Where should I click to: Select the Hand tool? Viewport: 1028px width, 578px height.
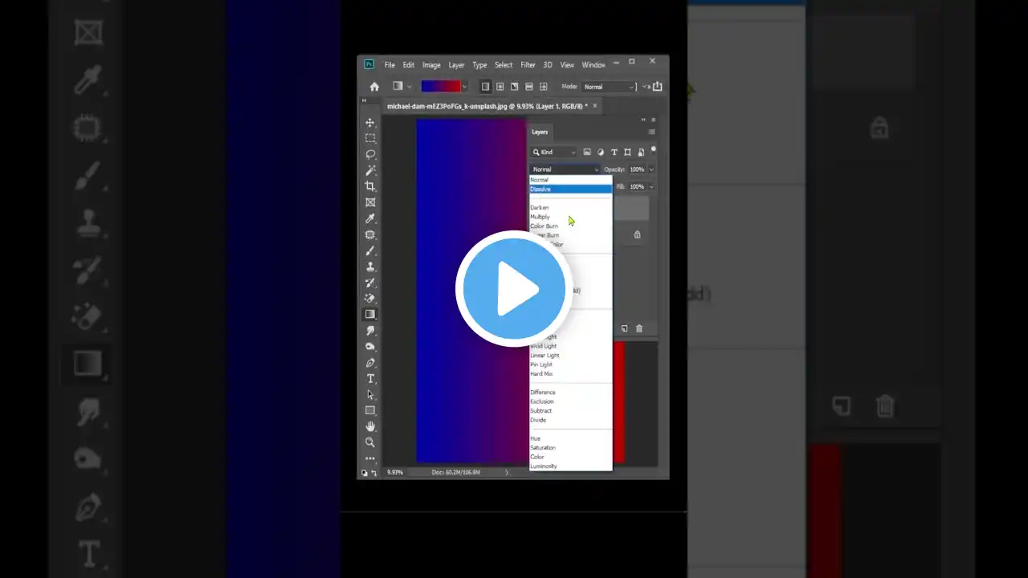click(x=370, y=426)
